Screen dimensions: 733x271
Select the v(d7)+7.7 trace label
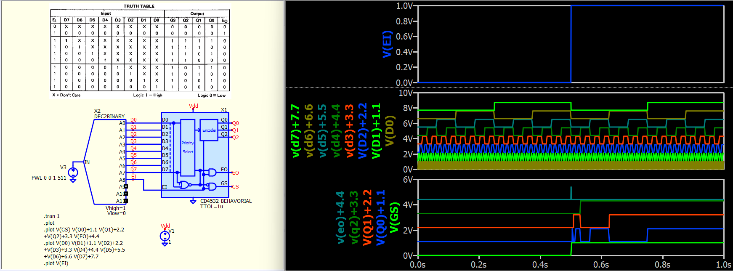click(296, 131)
